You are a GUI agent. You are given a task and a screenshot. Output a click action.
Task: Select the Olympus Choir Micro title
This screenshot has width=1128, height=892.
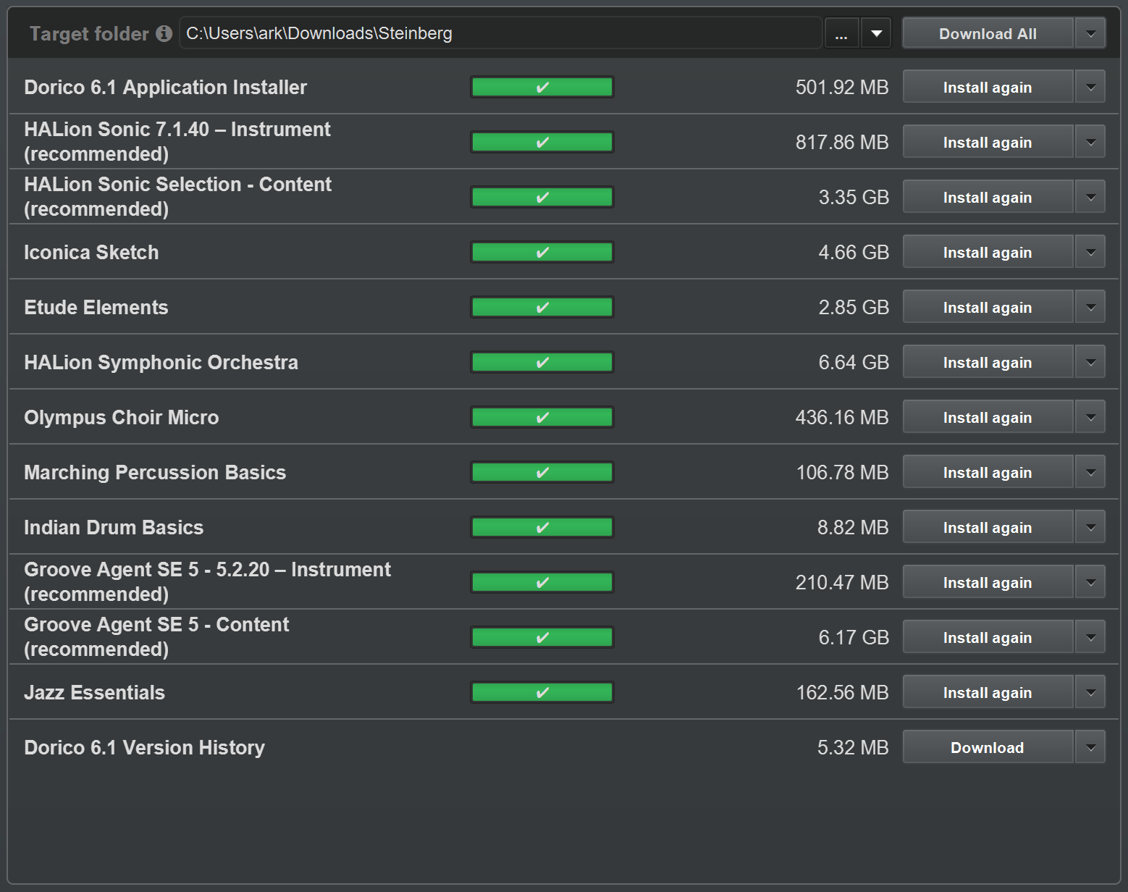tap(122, 418)
